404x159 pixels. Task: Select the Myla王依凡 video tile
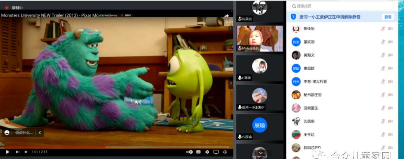click(x=260, y=39)
